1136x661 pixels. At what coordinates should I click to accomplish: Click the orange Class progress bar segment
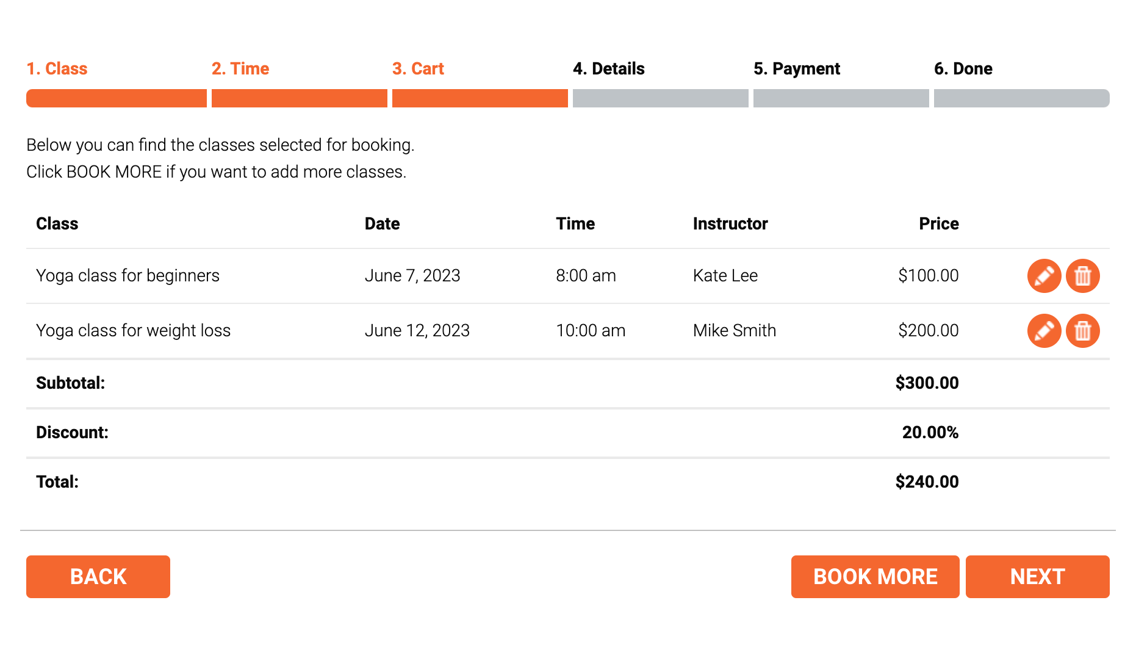(x=117, y=98)
